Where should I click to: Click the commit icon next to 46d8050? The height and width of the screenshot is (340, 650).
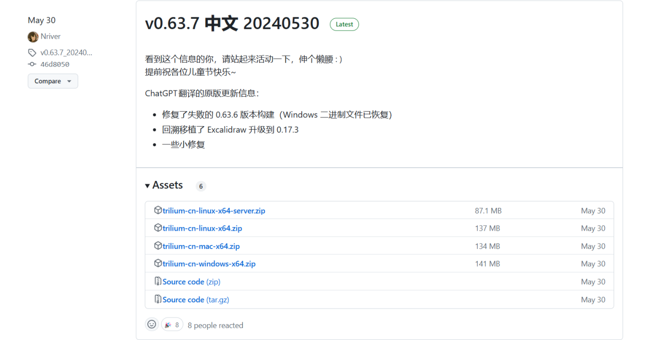[x=31, y=64]
